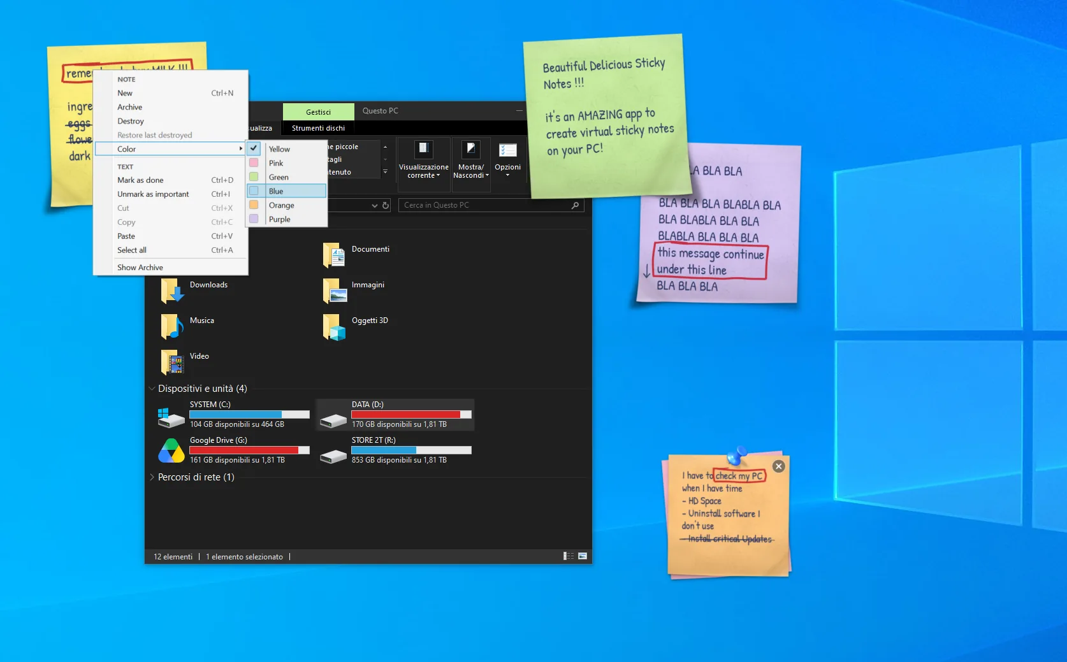Select the Immagini folder icon

pos(334,291)
